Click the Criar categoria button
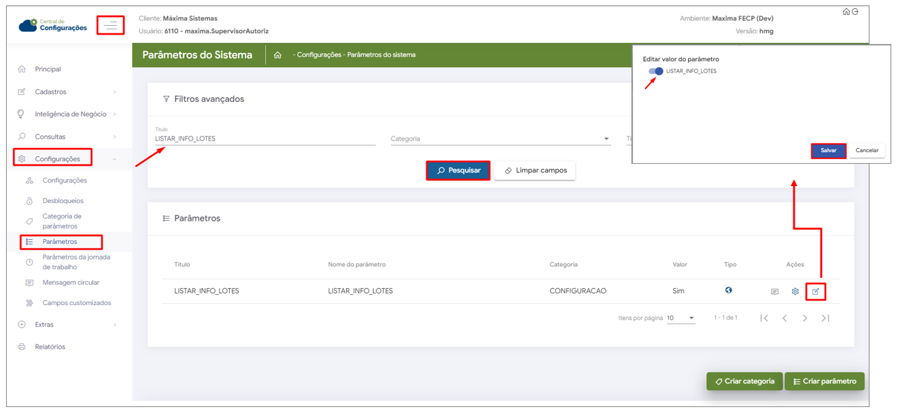The image size is (898, 411). (x=744, y=381)
